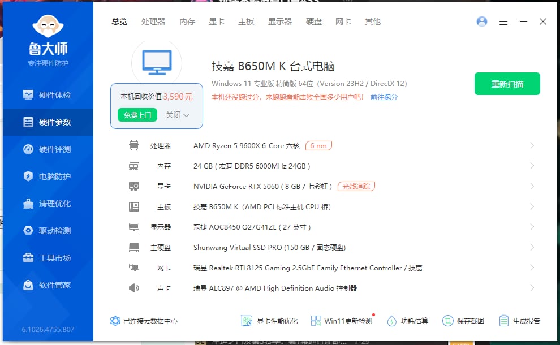Click the 显示器 monitor row icon
560x345 pixels.
(x=134, y=227)
